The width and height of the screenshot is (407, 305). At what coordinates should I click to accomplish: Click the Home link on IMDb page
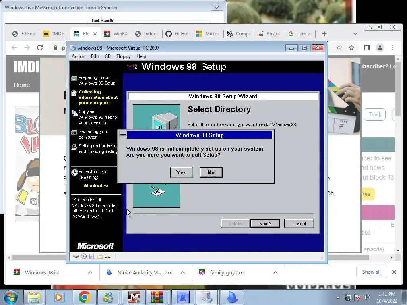pyautogui.click(x=22, y=85)
